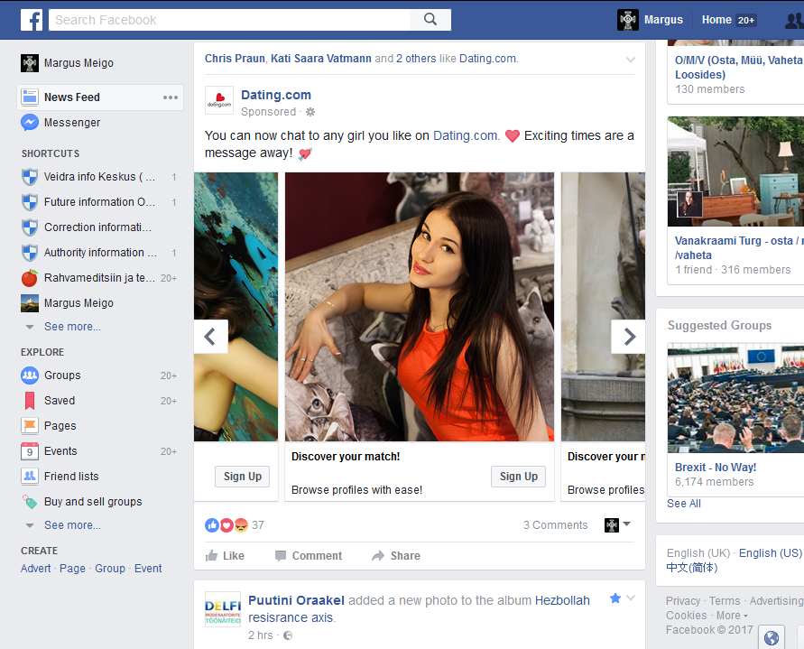The height and width of the screenshot is (649, 804).
Task: Click Vanakraami Turg group cover photo
Action: [735, 172]
